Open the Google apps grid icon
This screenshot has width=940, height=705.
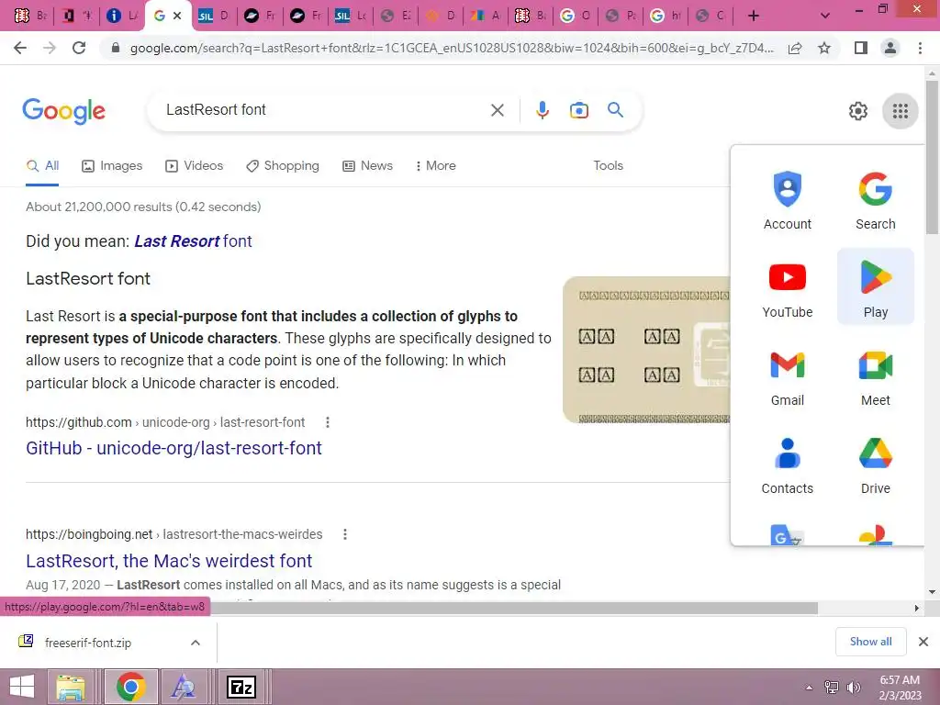point(900,111)
